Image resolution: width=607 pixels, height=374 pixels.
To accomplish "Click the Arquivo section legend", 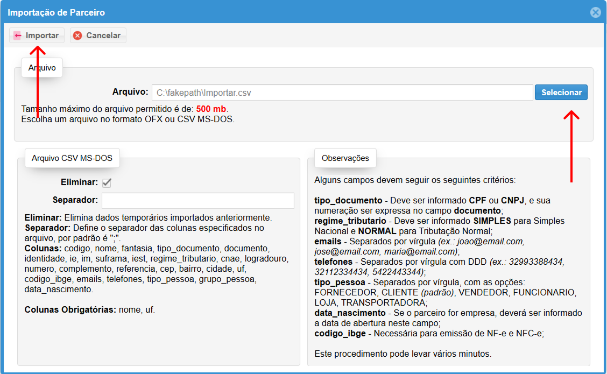I will coord(42,68).
